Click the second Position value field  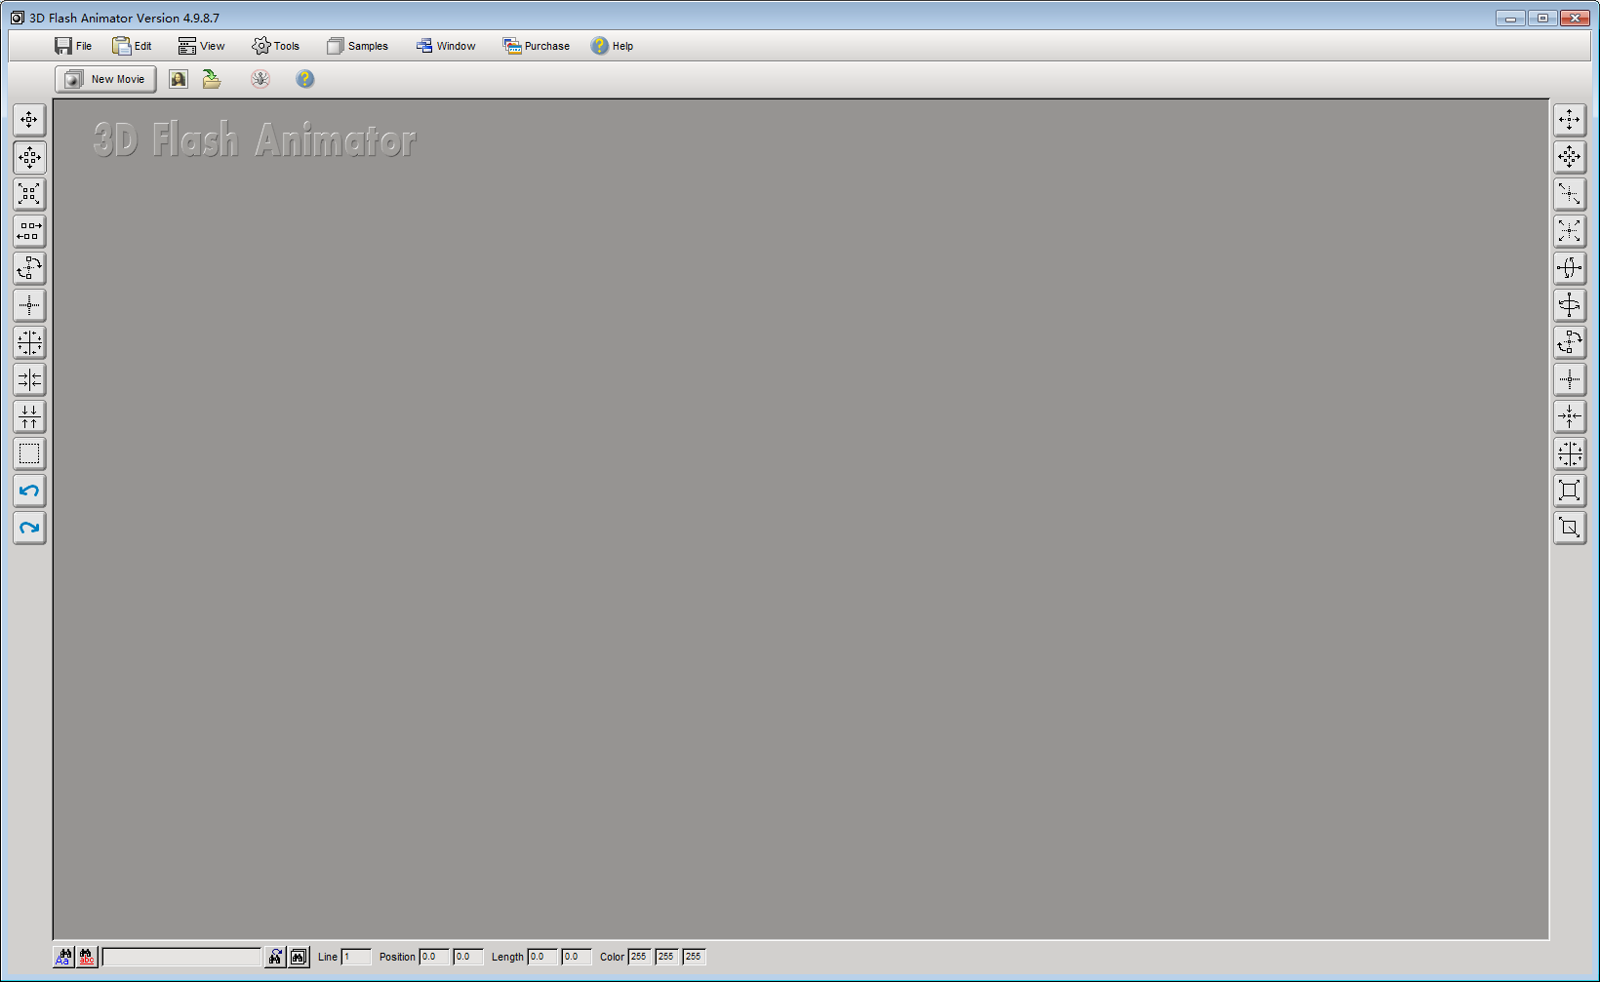(x=468, y=957)
